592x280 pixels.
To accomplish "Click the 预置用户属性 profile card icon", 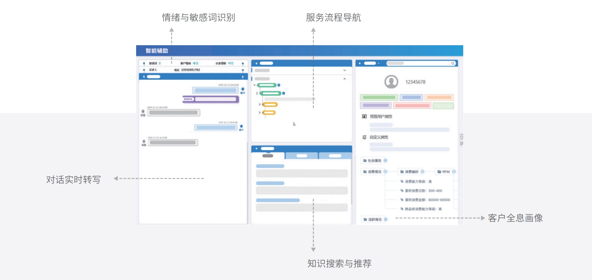I will (364, 116).
